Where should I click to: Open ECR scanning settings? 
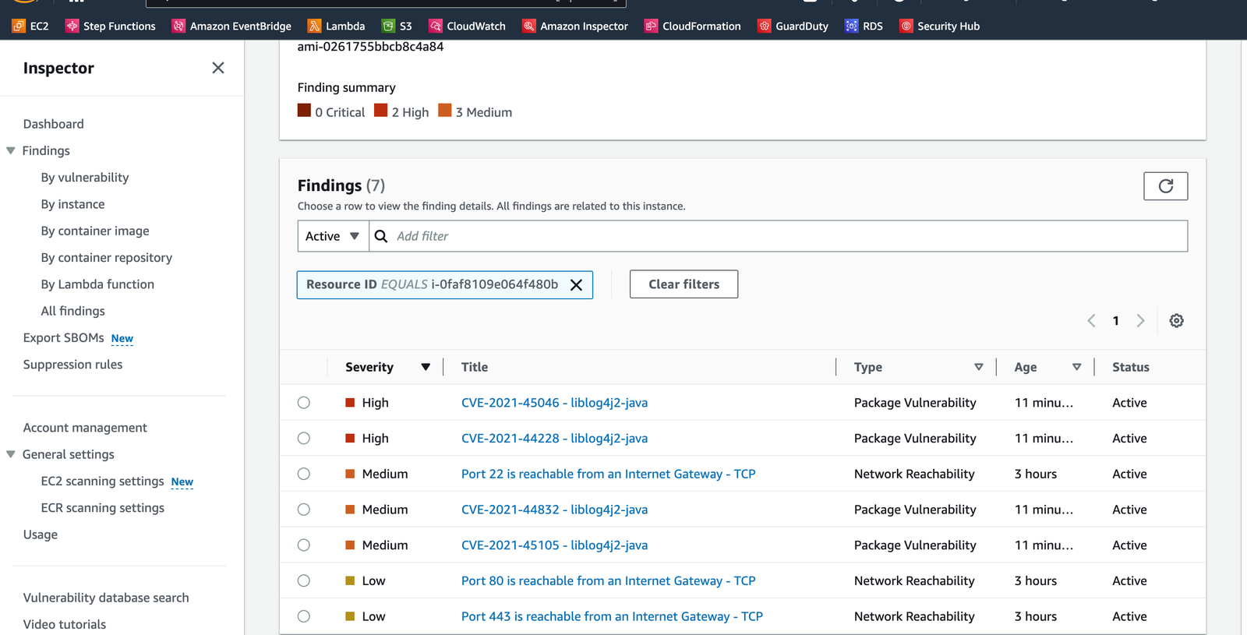coord(103,508)
